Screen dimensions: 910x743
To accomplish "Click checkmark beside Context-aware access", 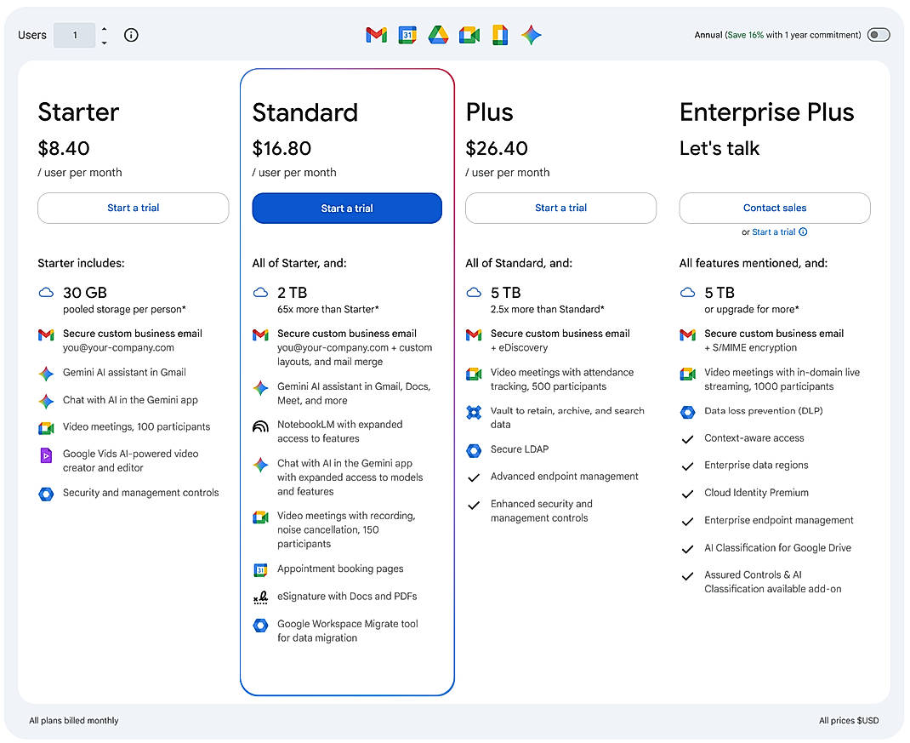I will coord(688,439).
